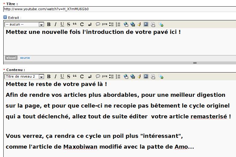236x157 pixels.
Task: Create bulleted list in Extrait toolbar
Action: click(x=111, y=24)
